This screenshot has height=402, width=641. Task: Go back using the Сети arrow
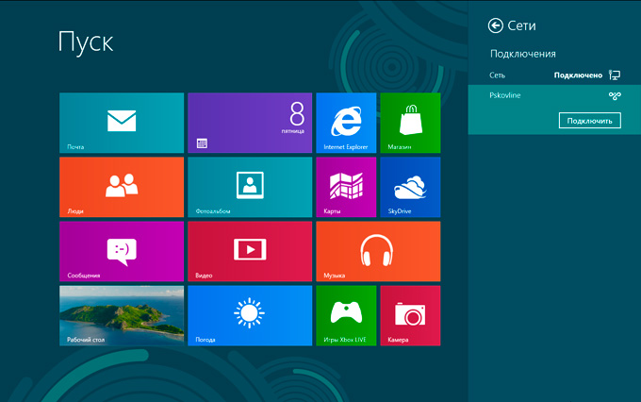[x=495, y=26]
